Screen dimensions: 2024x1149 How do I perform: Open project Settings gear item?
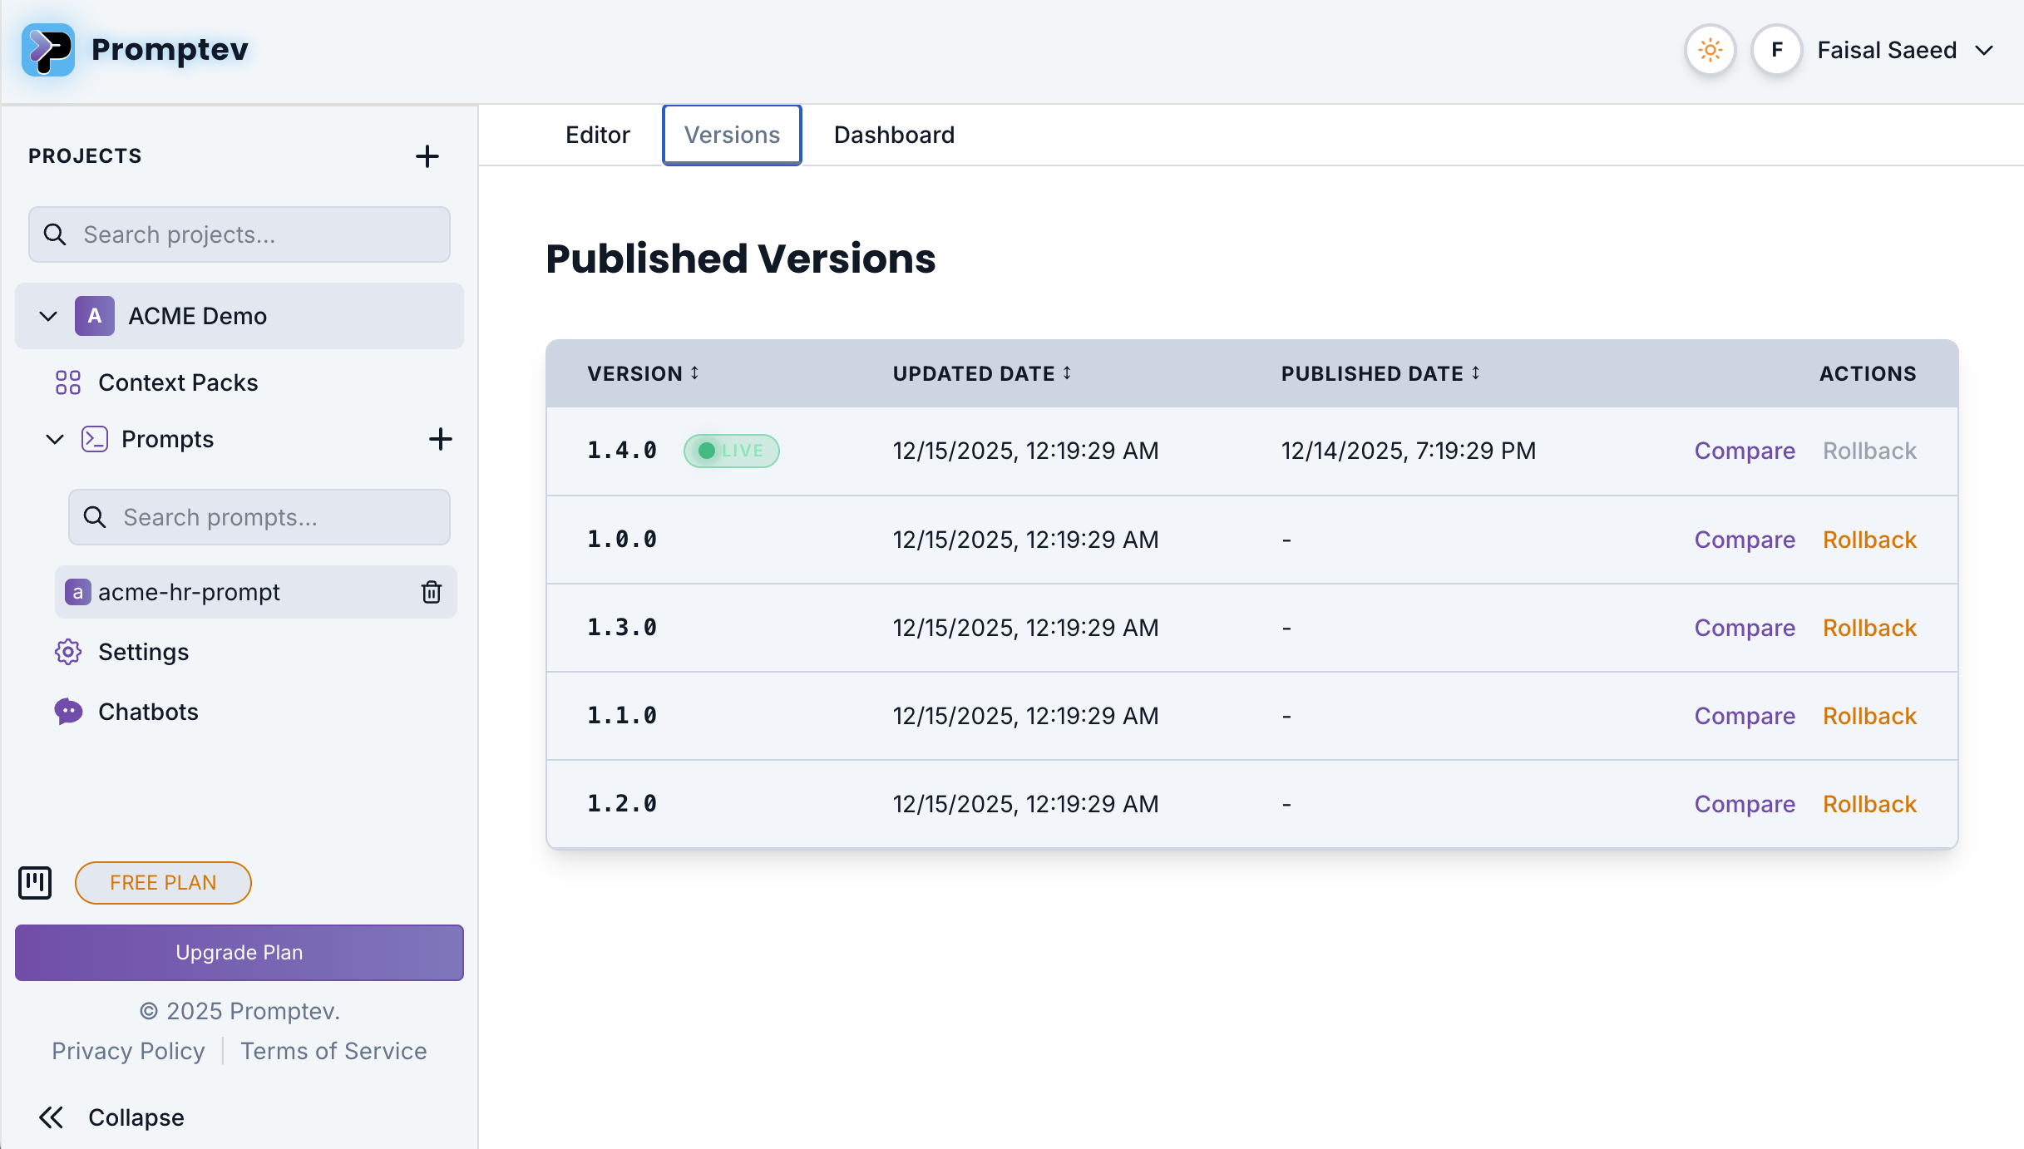click(x=143, y=652)
